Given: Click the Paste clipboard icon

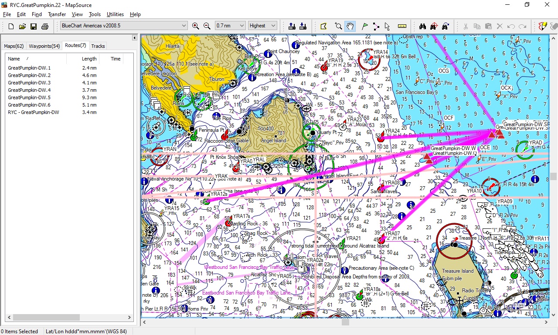Looking at the screenshot, I should (x=488, y=26).
